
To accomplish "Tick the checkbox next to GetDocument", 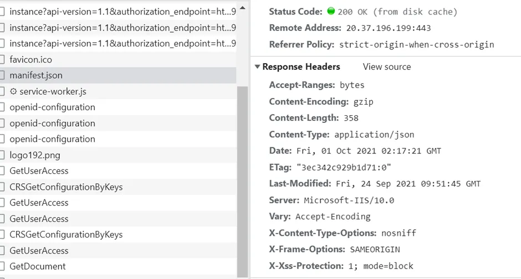I will click(x=2, y=266).
